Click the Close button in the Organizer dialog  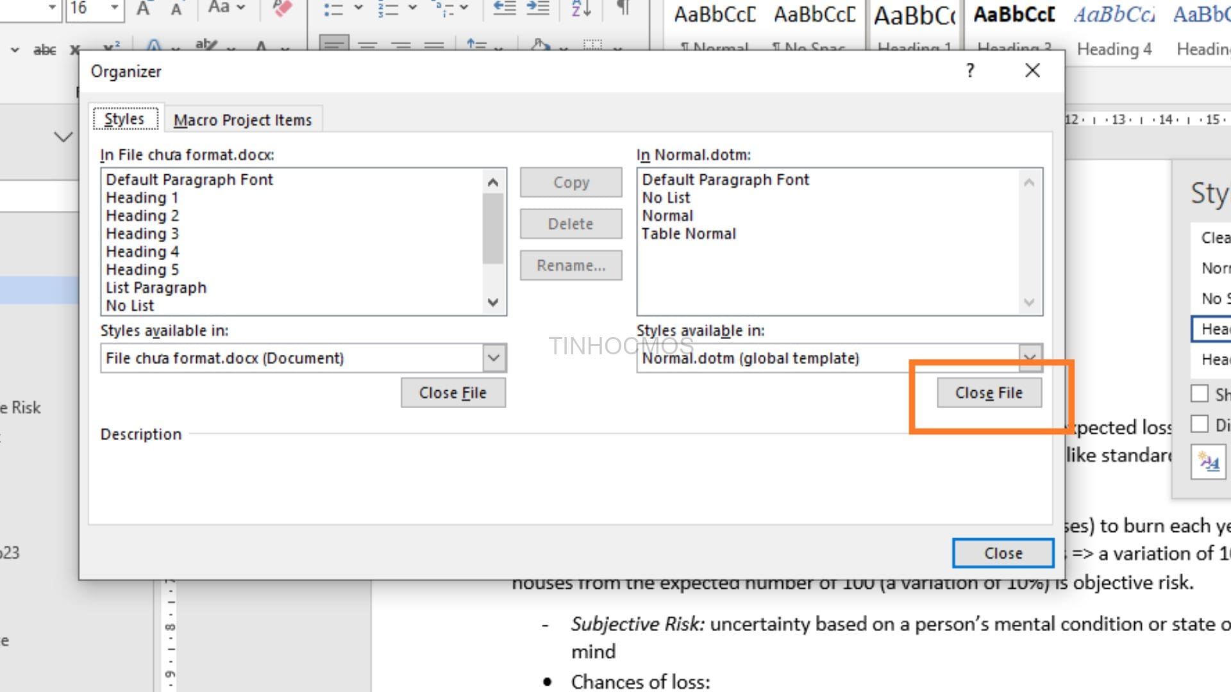pos(1003,553)
